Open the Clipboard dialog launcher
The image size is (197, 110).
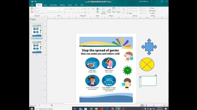click(x=46, y=16)
